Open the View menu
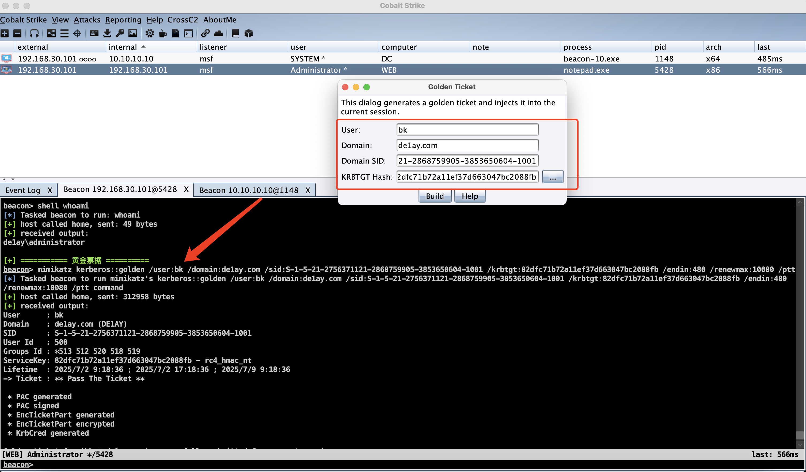 pos(60,20)
